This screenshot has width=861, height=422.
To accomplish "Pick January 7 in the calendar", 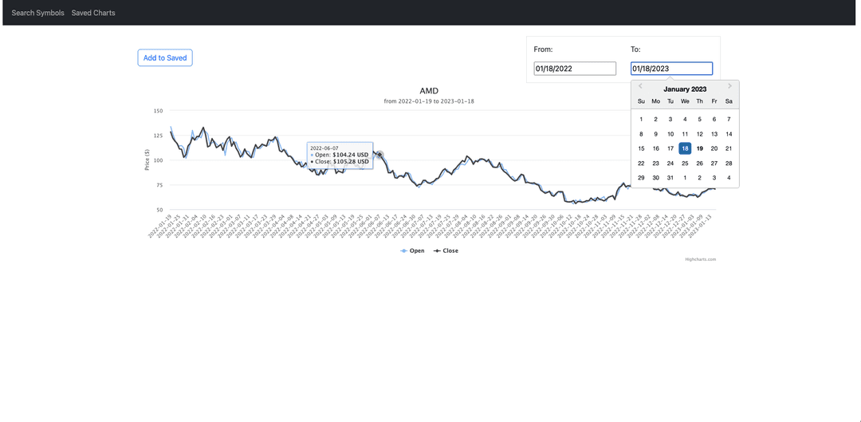I will tap(729, 119).
